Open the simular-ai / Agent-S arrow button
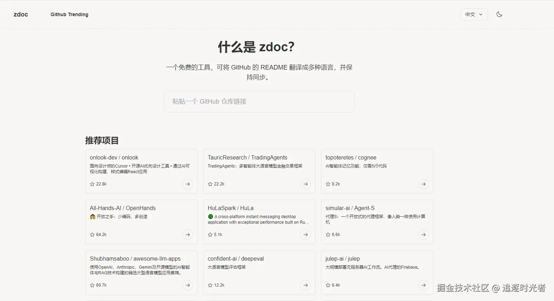554x301 pixels. click(423, 235)
